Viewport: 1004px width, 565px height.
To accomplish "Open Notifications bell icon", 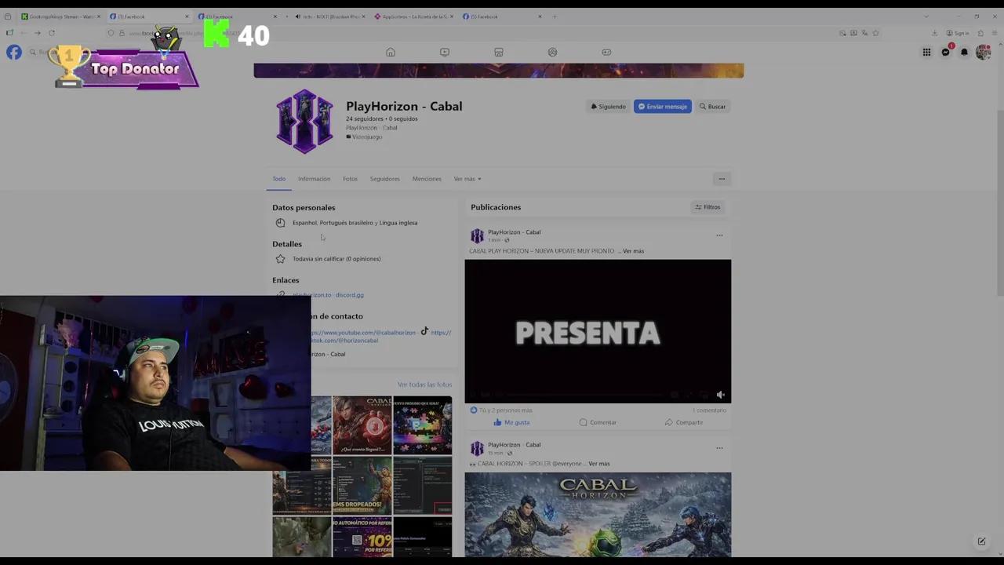I will tap(964, 52).
